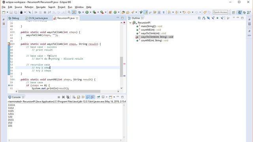Click Pin Console icon
Image resolution: width=253 pixels, height=142 pixels.
click(x=98, y=97)
